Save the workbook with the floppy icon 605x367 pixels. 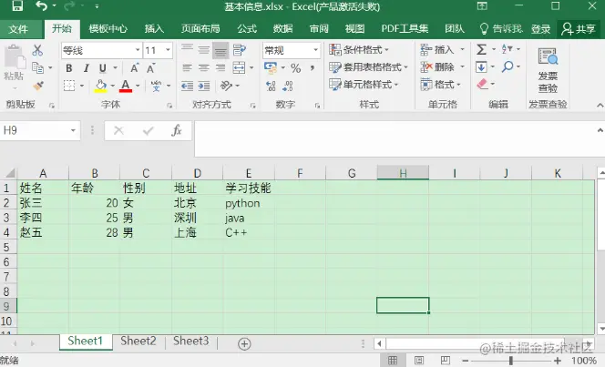pos(17,5)
